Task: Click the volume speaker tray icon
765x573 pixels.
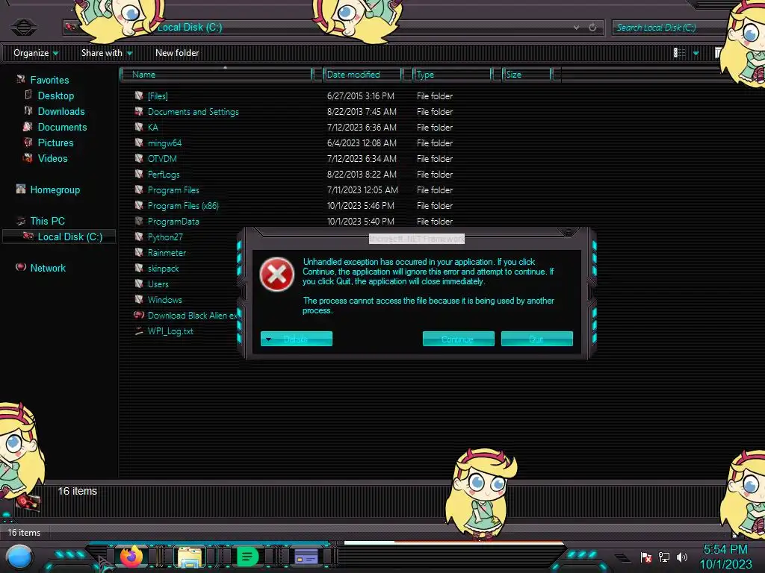Action: click(681, 557)
